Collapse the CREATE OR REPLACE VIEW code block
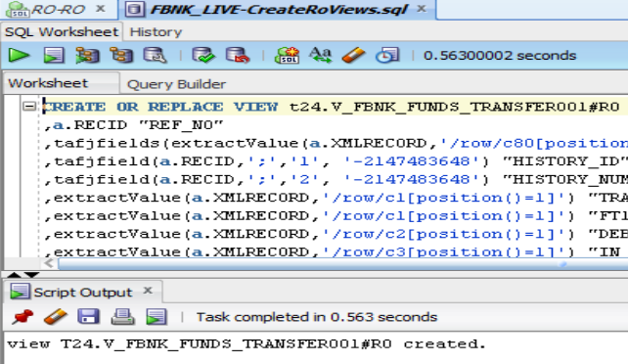The height and width of the screenshot is (364, 628). 28,106
